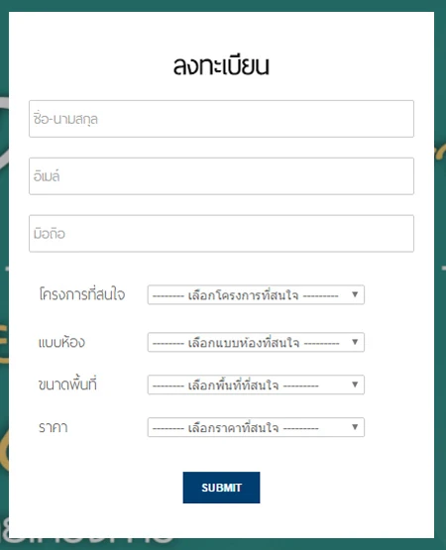Screen dimensions: 446x550
Task: Click the ชื่อ-นามสกุล name input field
Action: pos(221,119)
